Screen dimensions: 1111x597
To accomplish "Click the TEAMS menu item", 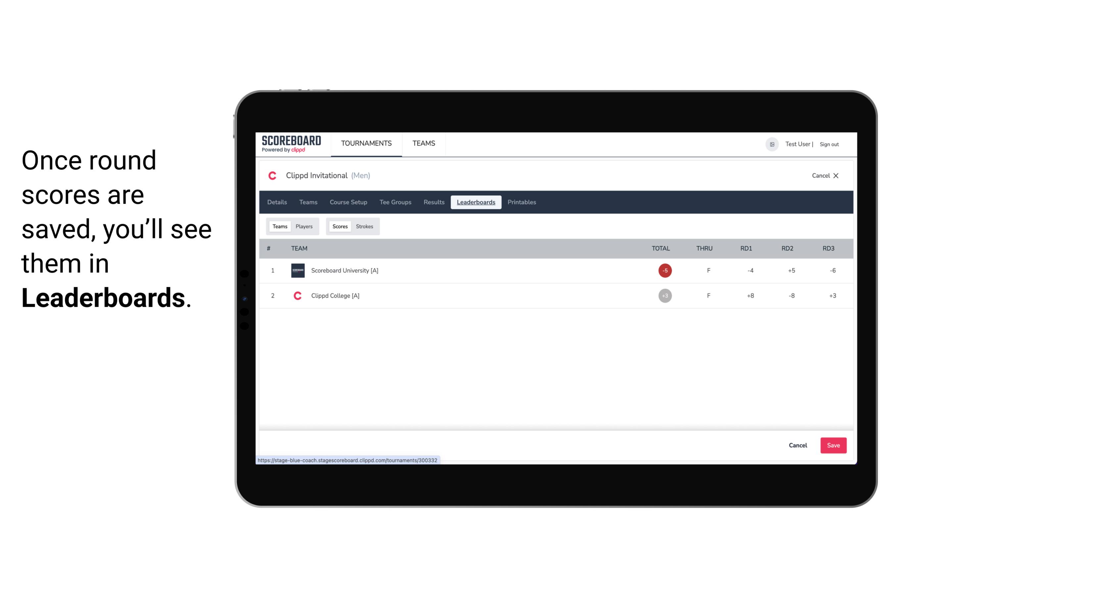I will coord(423,143).
